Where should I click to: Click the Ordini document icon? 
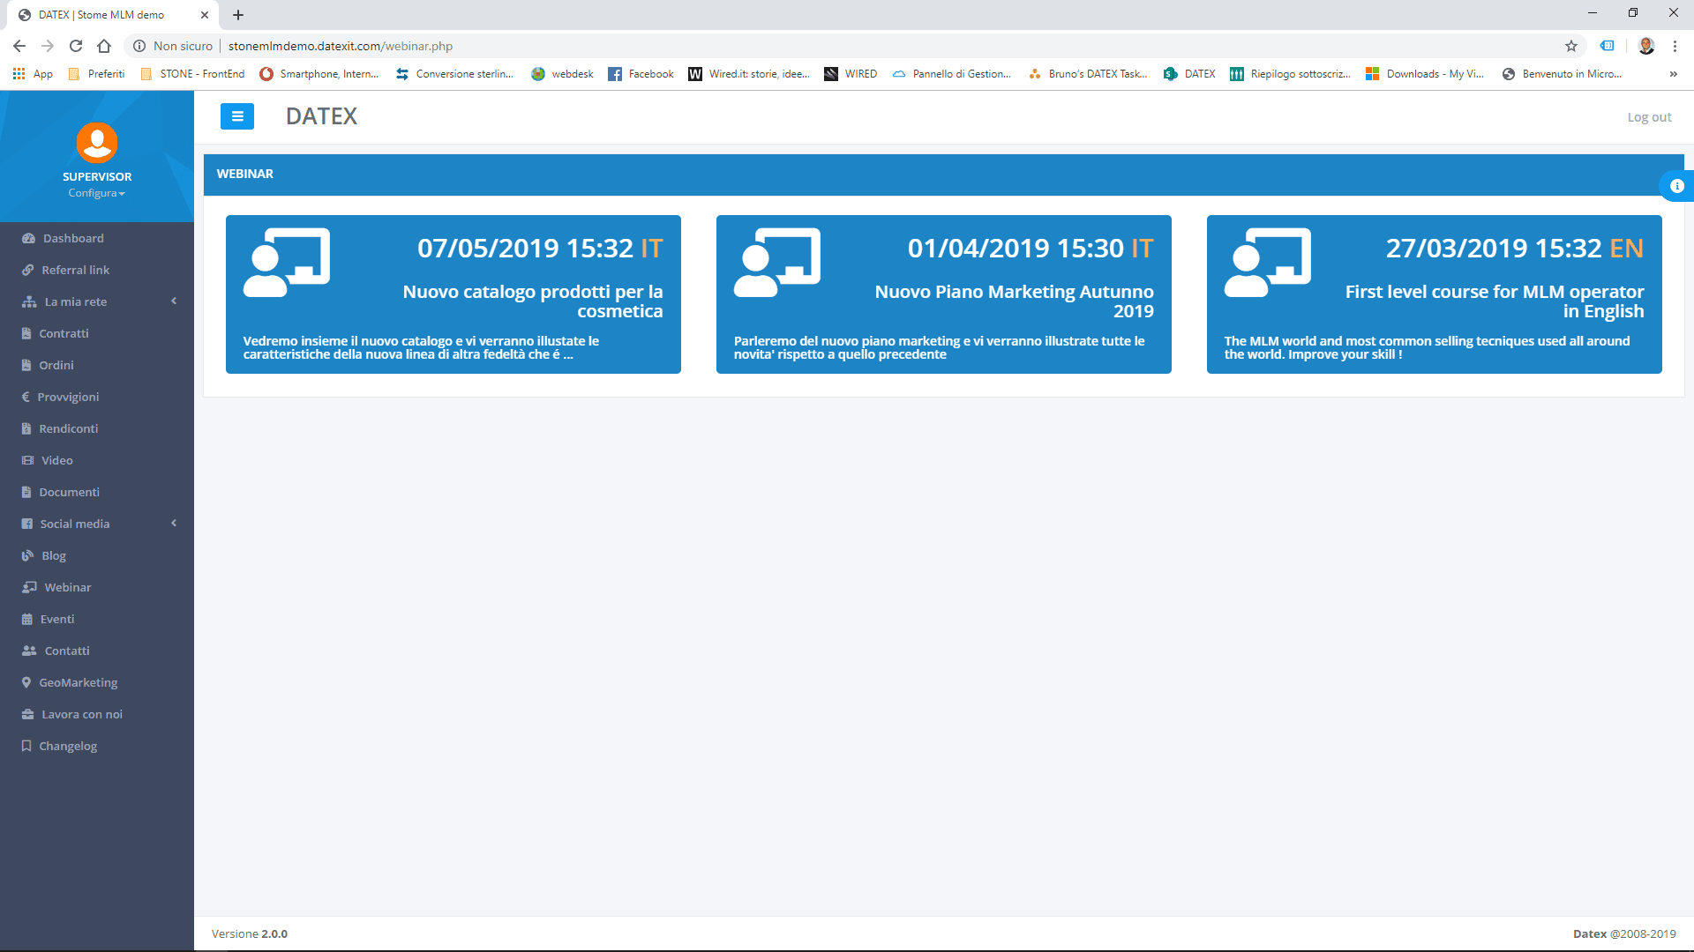26,365
